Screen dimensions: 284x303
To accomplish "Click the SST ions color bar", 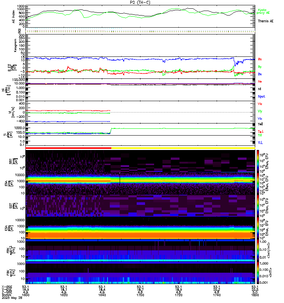I will (258, 161).
